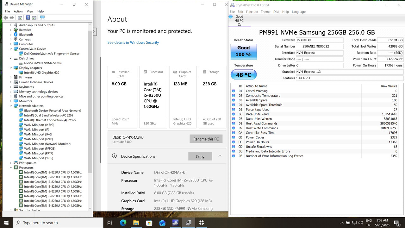The height and width of the screenshot is (228, 405).
Task: Click the Firmware field 25304039
Action: [x=319, y=40]
